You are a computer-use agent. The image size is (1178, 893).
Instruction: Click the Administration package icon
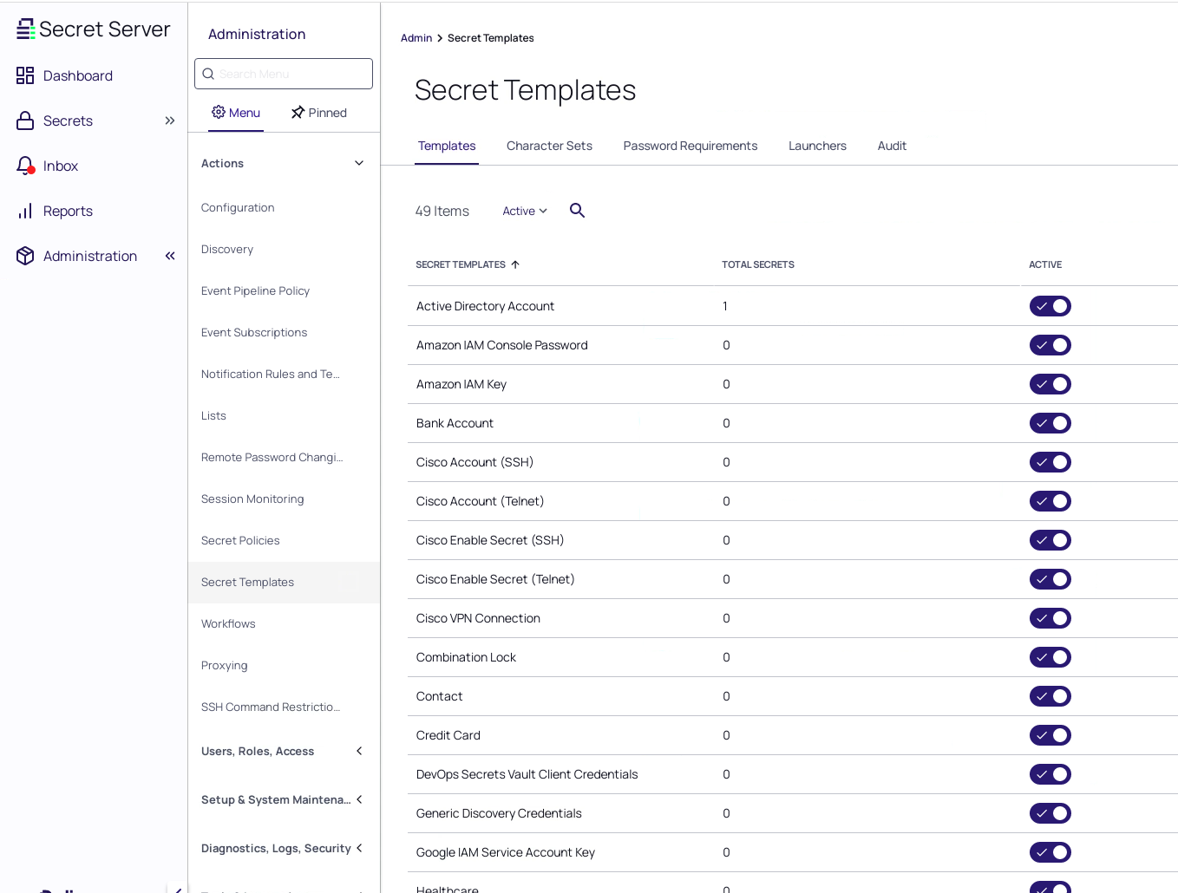(24, 256)
